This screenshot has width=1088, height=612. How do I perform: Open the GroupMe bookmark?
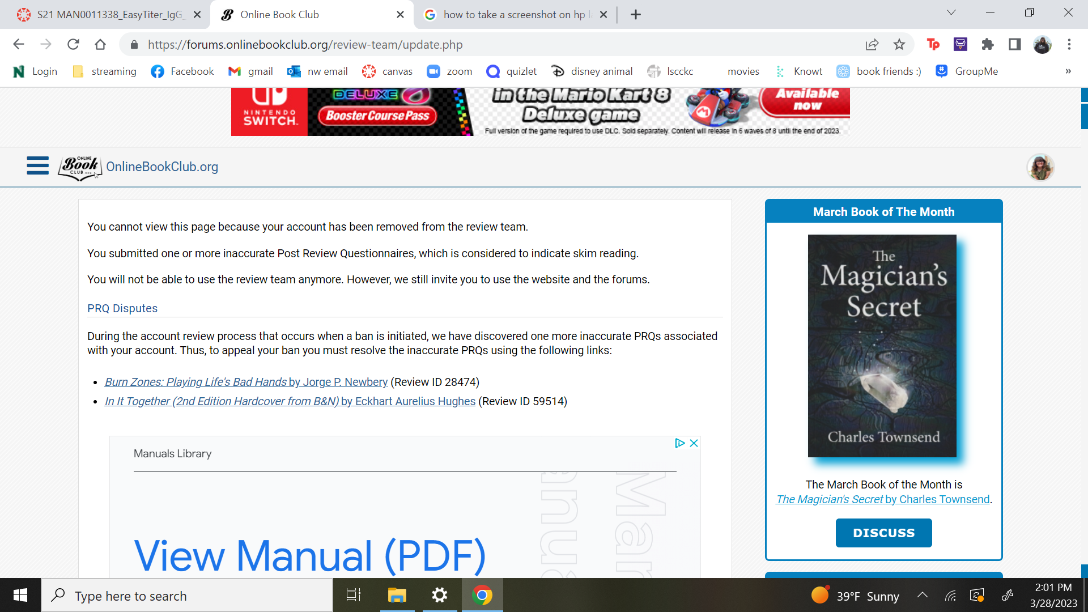967,71
